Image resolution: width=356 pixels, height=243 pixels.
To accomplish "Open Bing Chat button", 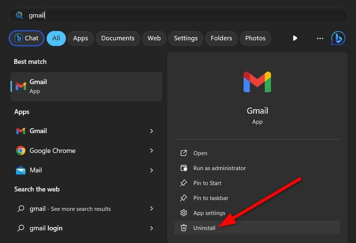I will [26, 38].
